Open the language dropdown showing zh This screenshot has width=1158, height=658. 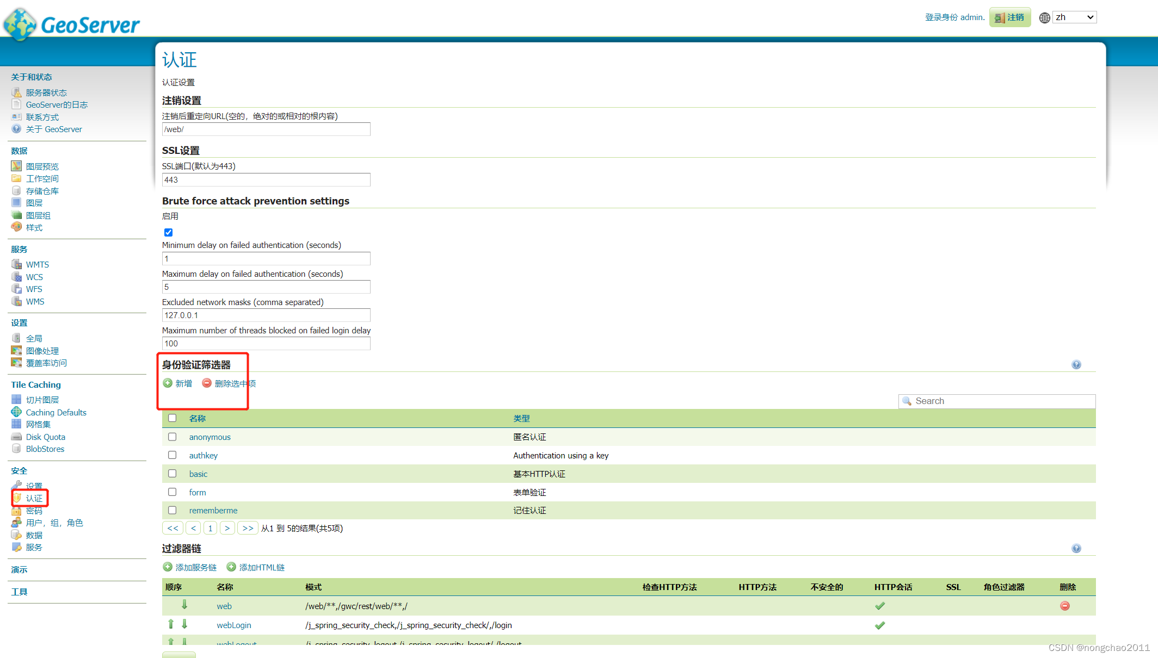(x=1074, y=17)
